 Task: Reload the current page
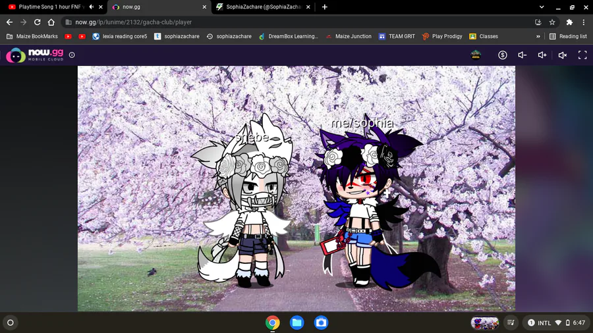point(37,22)
